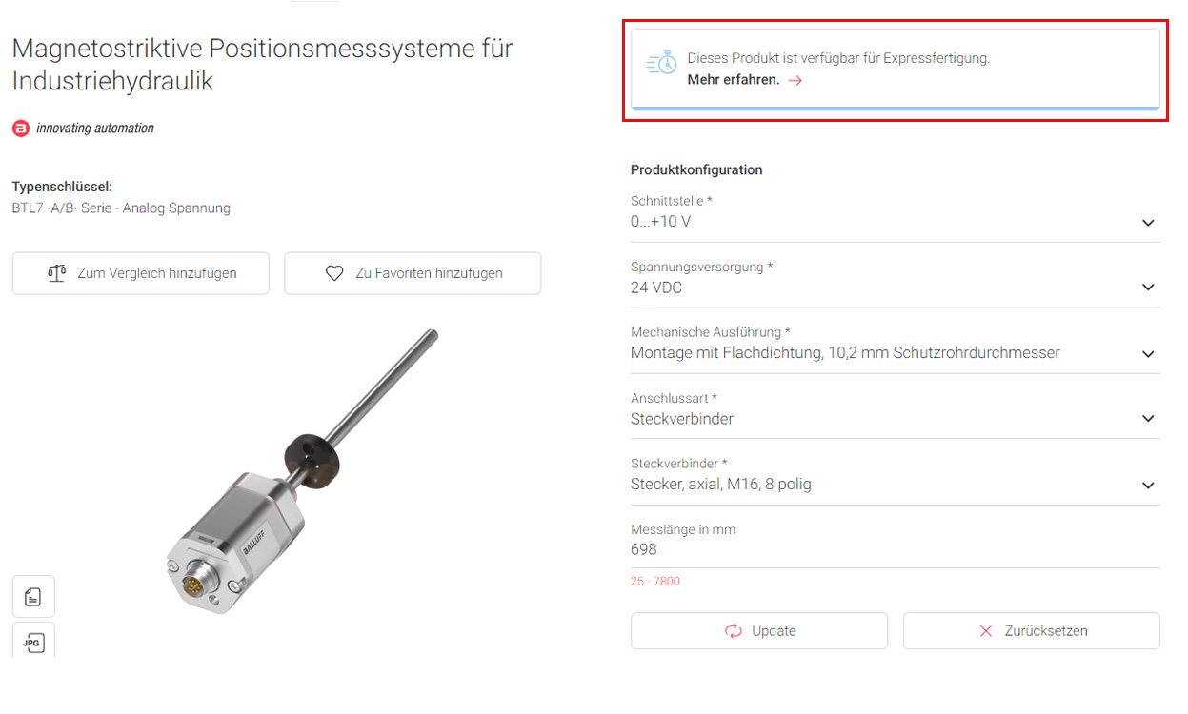Screen dimensions: 1188x714
Task: Click the Balluff logo beside innovating automation
Action: pos(21,129)
